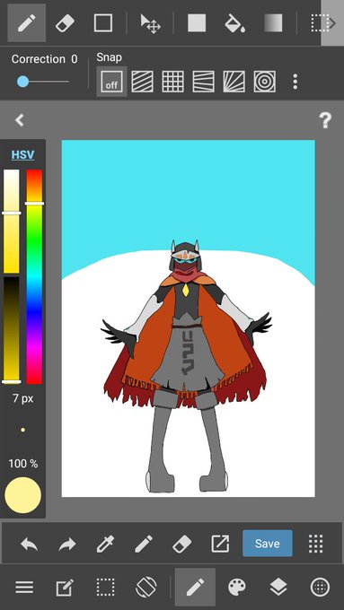
Task: Open the materials circle grid panel
Action: tap(321, 587)
